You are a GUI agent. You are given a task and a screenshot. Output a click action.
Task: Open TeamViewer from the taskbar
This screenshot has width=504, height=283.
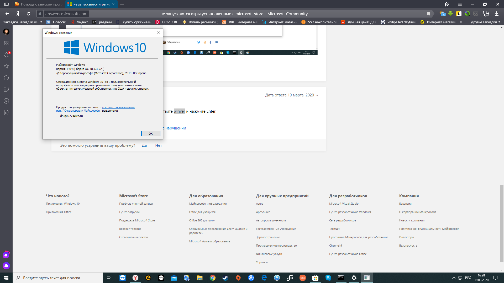123,278
